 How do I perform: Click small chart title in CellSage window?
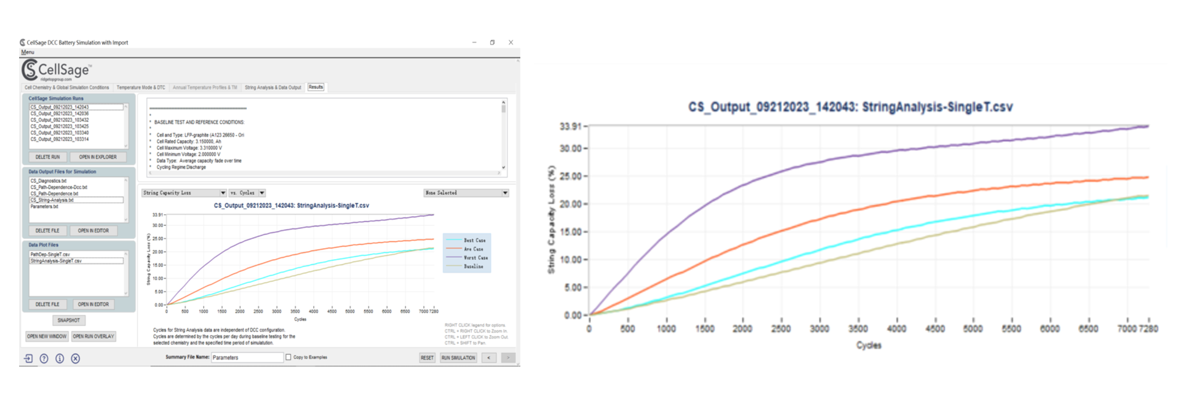[292, 206]
